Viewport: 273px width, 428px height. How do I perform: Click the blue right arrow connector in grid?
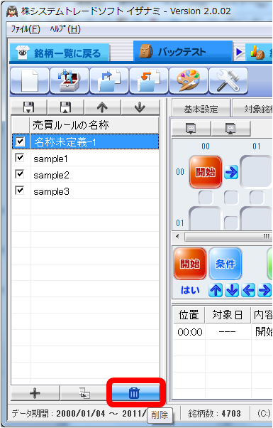pos(231,172)
